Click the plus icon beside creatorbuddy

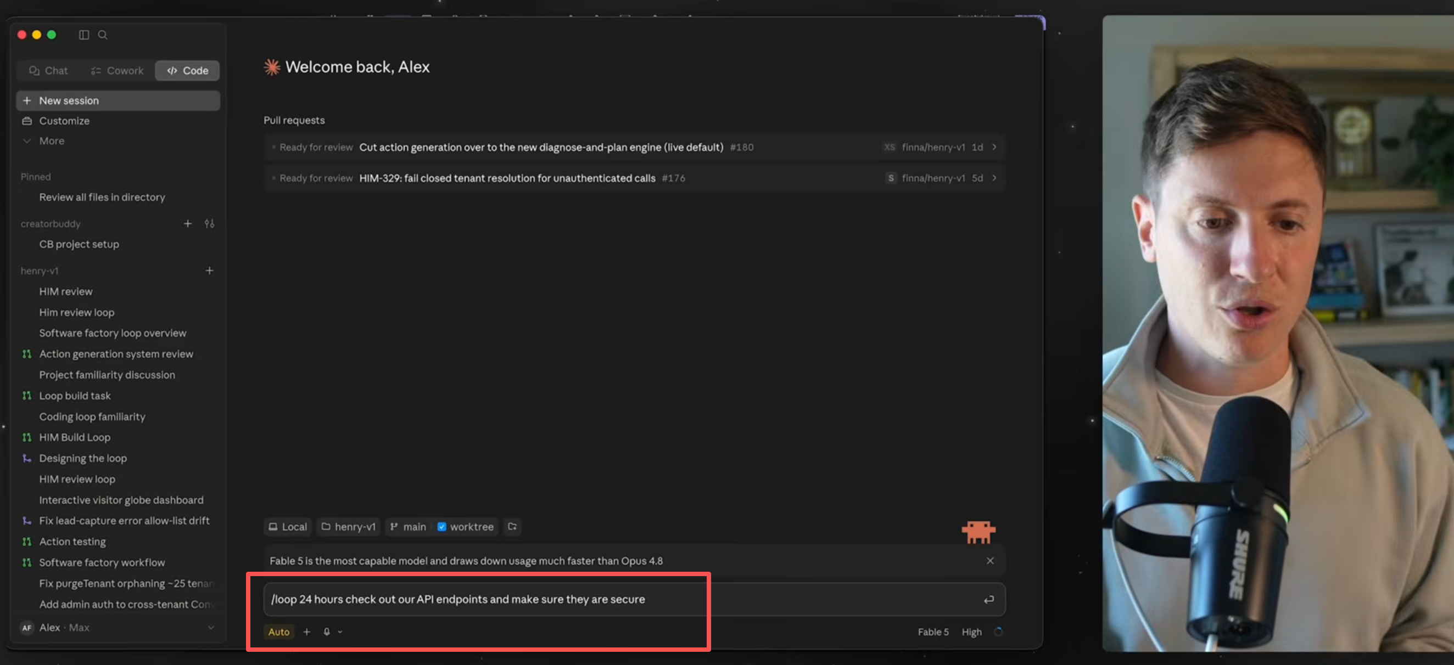point(188,224)
